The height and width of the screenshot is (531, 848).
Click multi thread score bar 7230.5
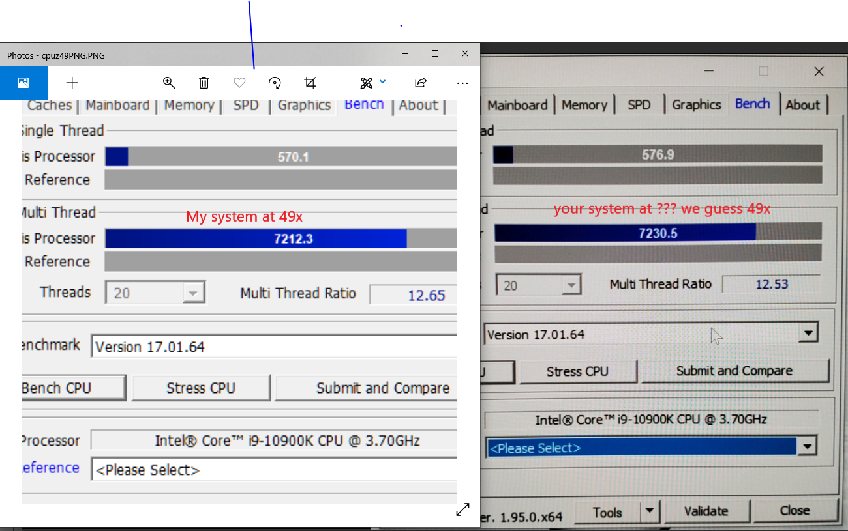[658, 233]
